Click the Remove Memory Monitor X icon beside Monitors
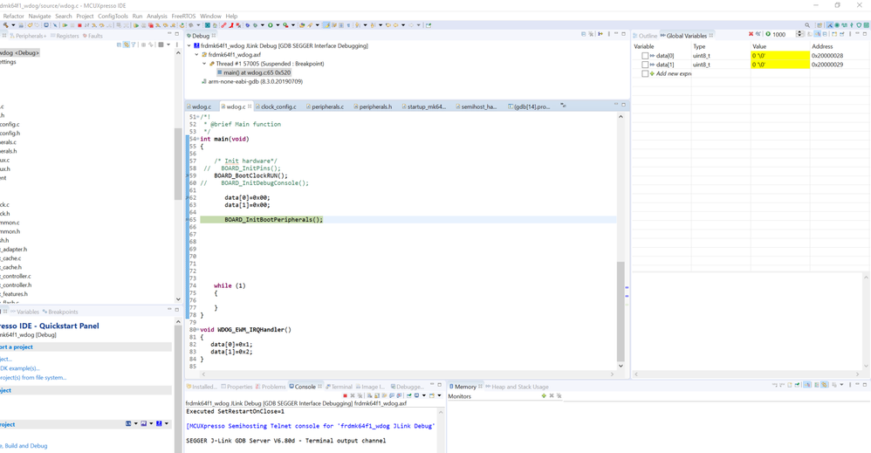 click(x=552, y=395)
